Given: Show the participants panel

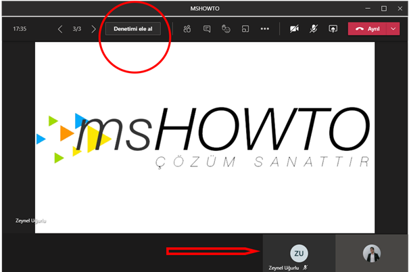Looking at the screenshot, I should click(x=187, y=28).
